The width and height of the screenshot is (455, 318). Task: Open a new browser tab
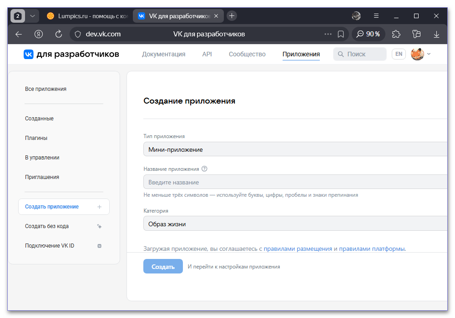click(x=232, y=16)
